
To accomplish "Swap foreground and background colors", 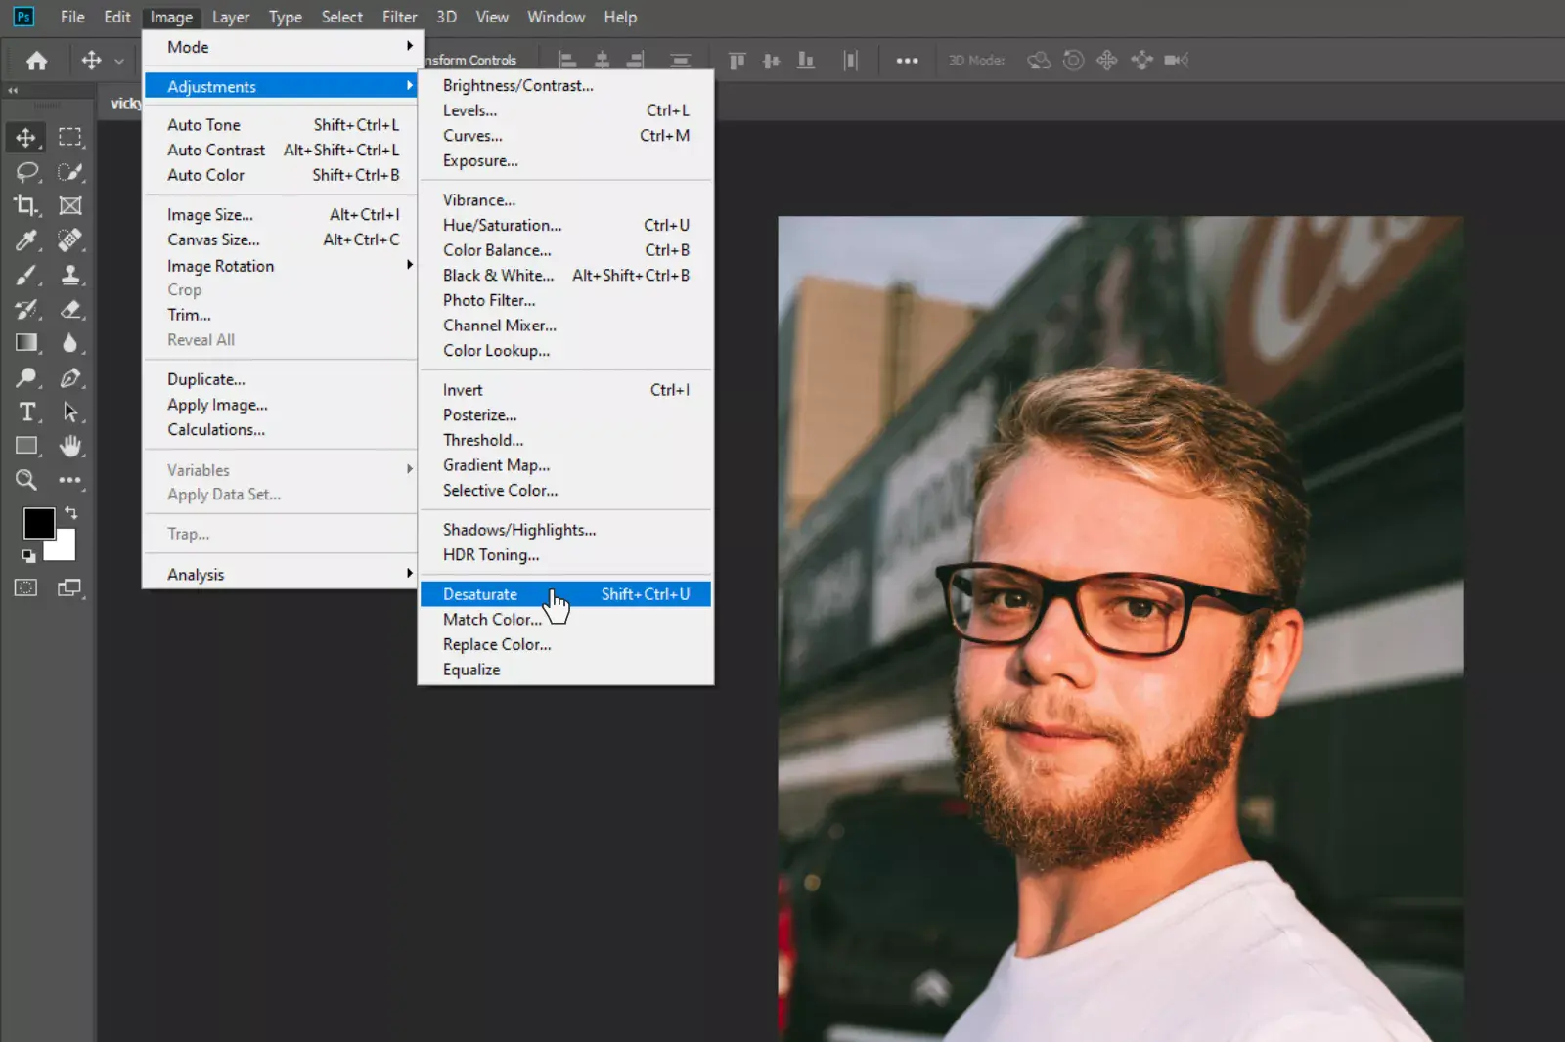I will click(69, 512).
